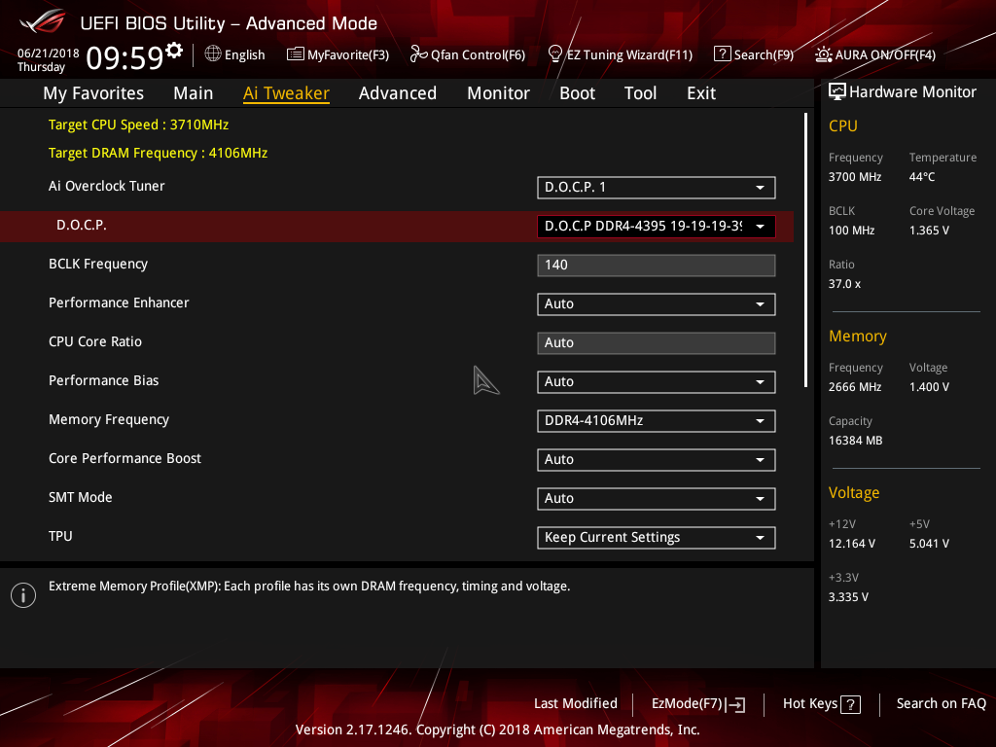996x747 pixels.
Task: Click the ROG logo icon
Action: 43,22
